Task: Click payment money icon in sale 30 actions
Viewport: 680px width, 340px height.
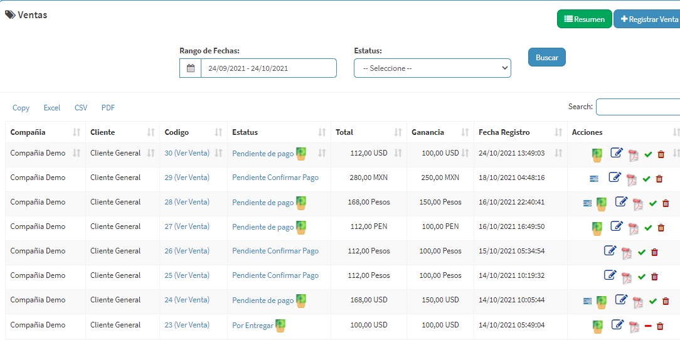Action: coord(597,155)
